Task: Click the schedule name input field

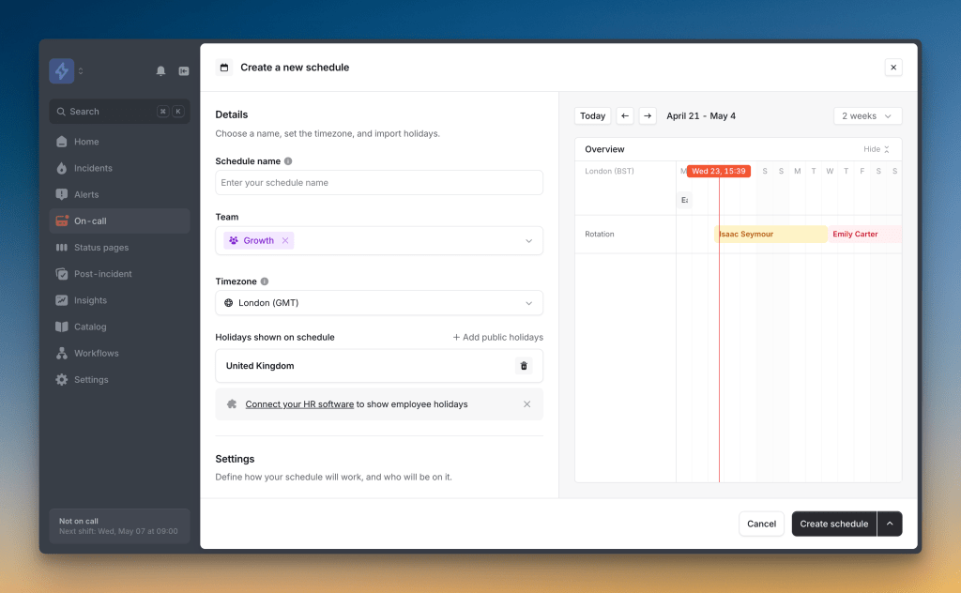Action: pos(378,182)
